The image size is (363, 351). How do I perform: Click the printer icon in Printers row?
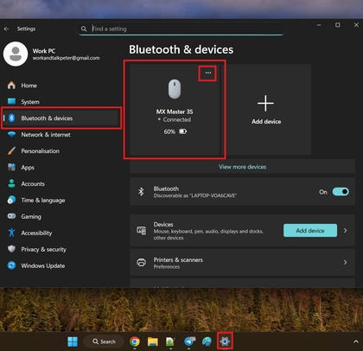[x=141, y=263]
